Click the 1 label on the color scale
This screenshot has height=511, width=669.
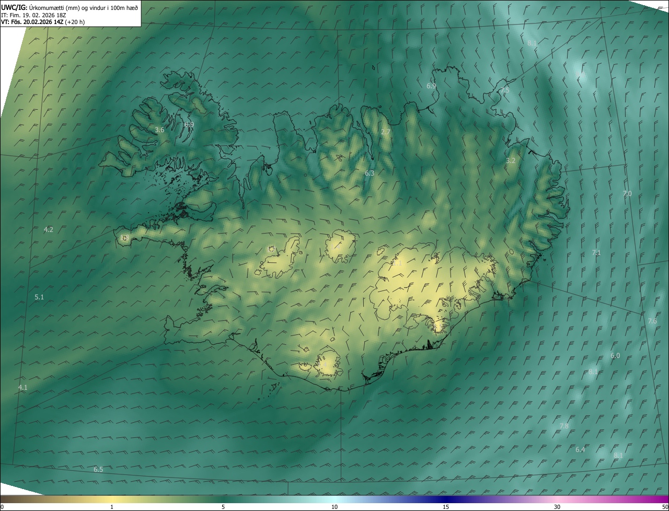[x=112, y=507]
